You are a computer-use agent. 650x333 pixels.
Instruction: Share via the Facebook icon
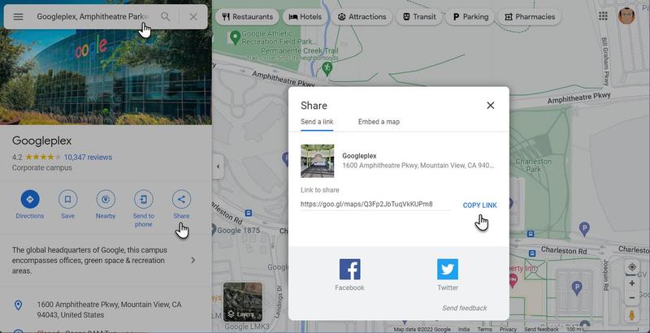point(350,269)
